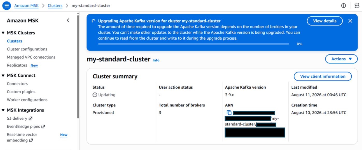Open the Actions dropdown menu
This screenshot has height=150, width=362.
(x=341, y=59)
